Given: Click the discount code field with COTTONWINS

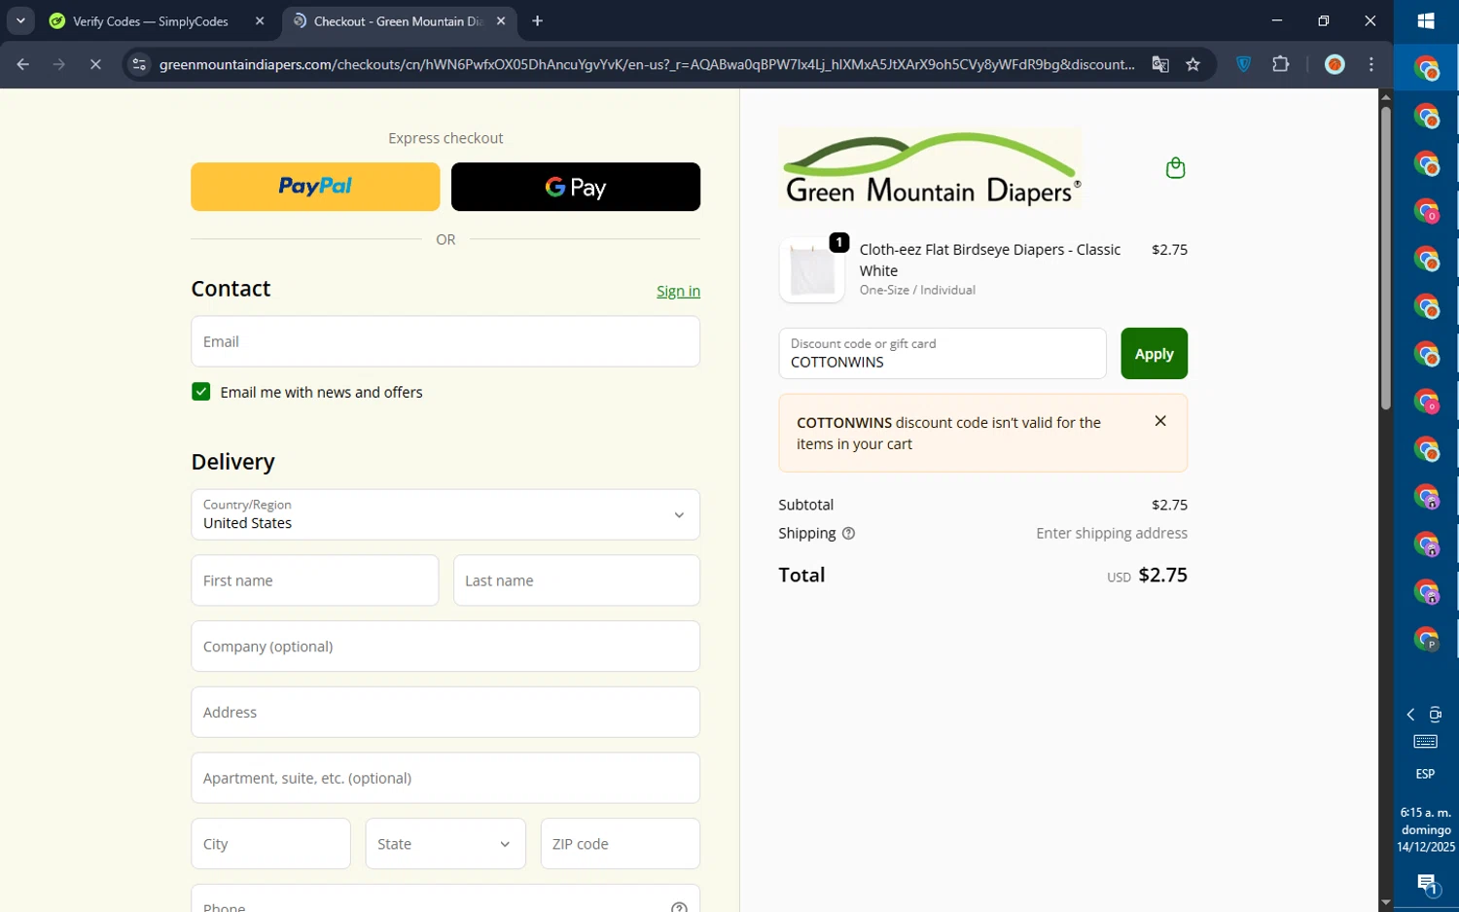Looking at the screenshot, I should pos(943,354).
